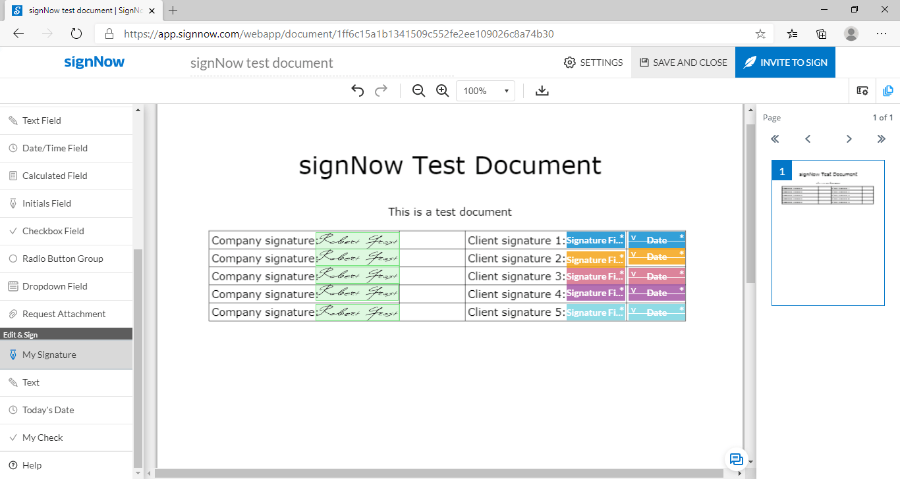The image size is (900, 479).
Task: Open the teal Date field dropdown, row 5
Action: 656,313
